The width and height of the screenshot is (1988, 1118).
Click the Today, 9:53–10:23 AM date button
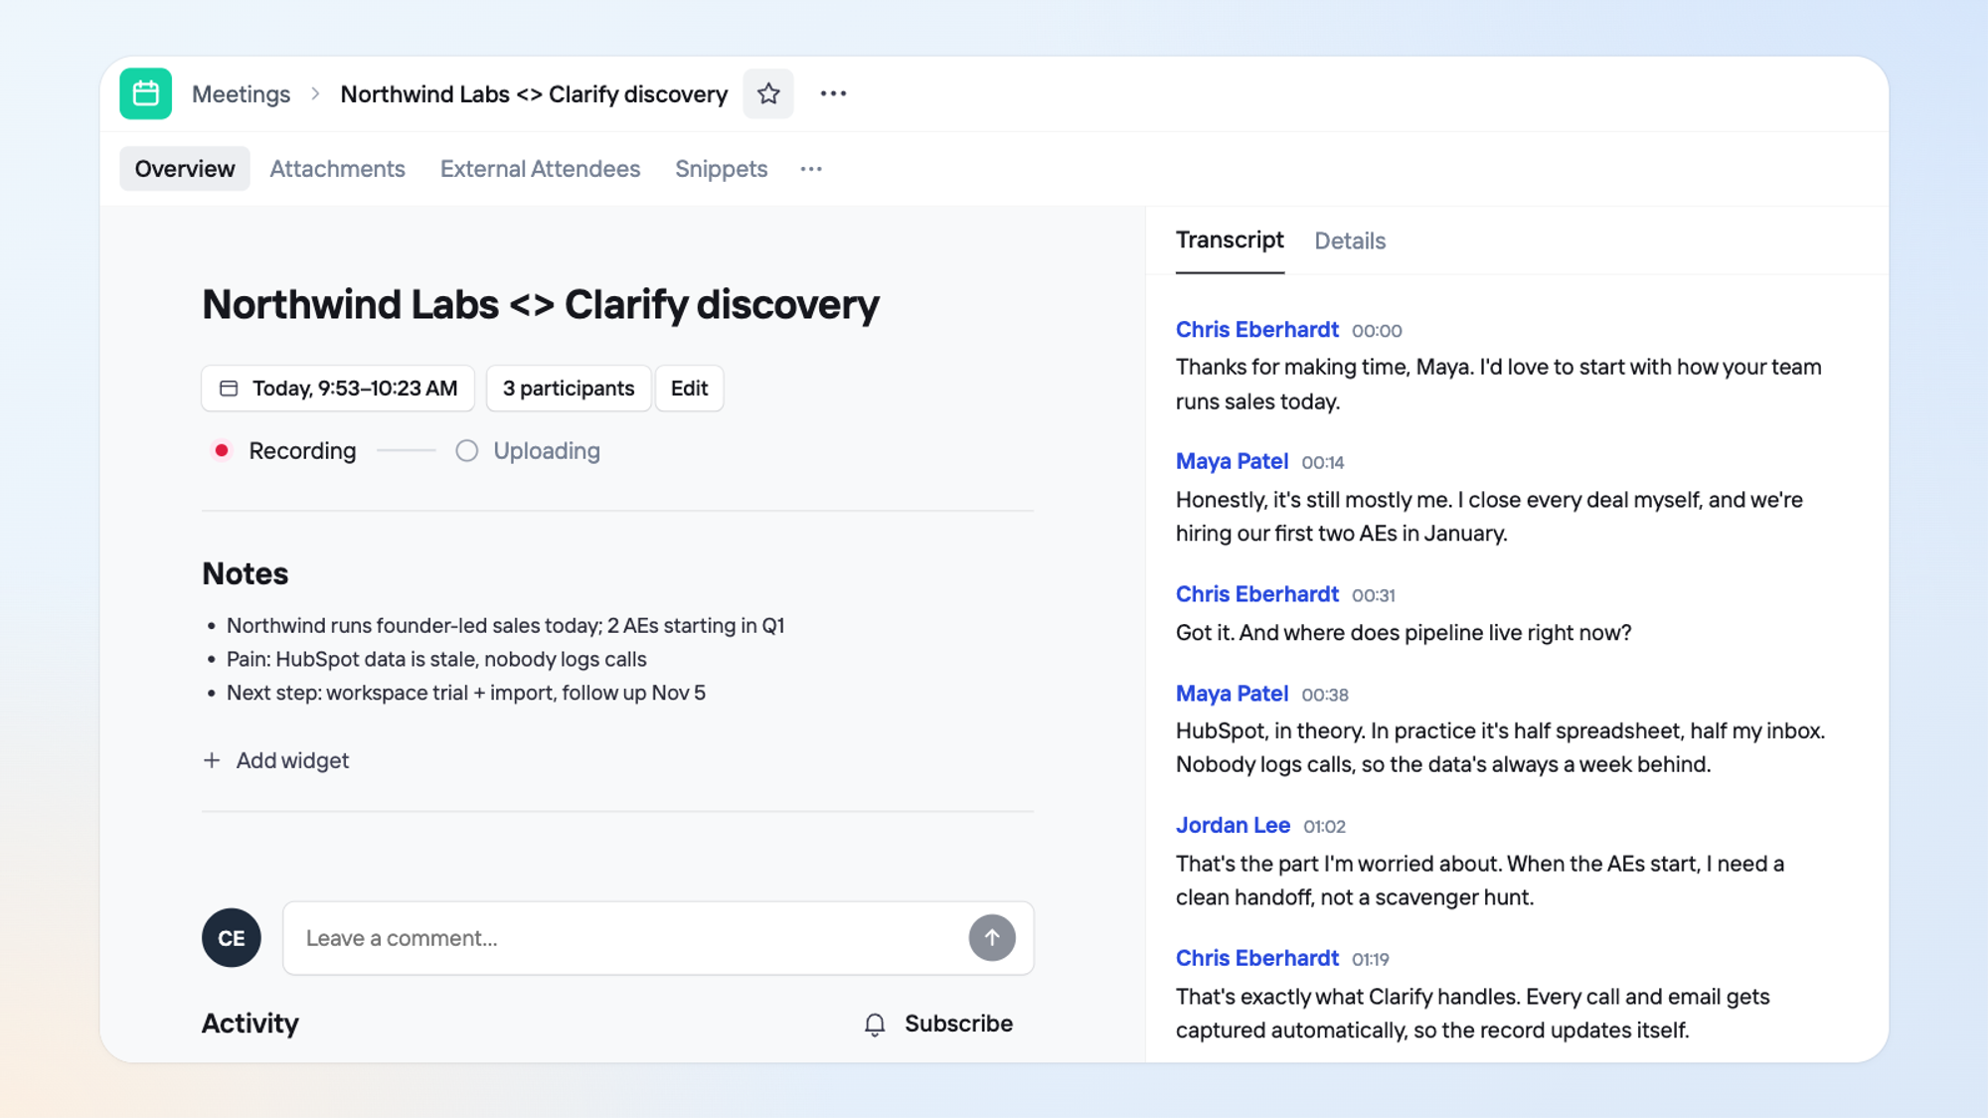pos(338,388)
